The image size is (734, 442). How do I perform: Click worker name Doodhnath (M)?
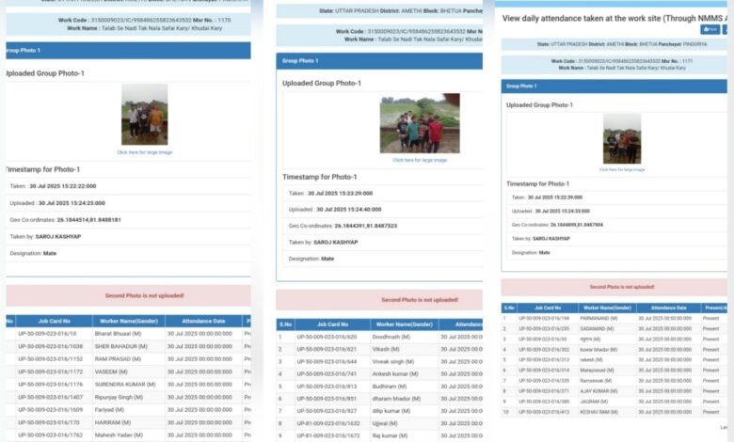click(x=391, y=337)
